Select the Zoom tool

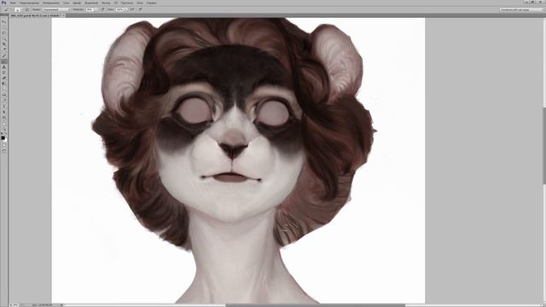click(x=4, y=129)
